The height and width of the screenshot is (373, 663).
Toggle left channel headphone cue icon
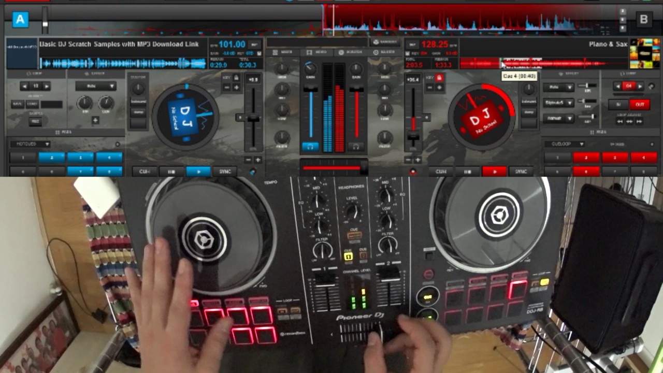pos(311,147)
